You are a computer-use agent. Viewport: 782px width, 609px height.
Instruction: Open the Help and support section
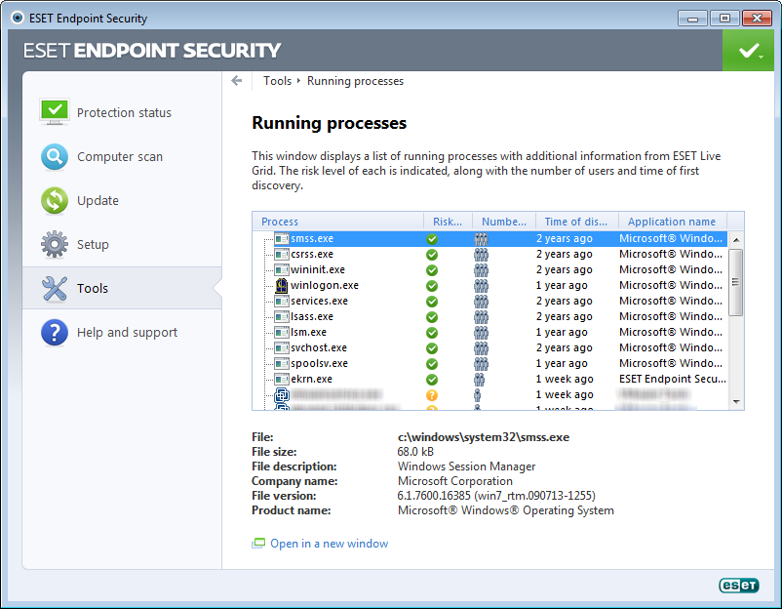[127, 332]
